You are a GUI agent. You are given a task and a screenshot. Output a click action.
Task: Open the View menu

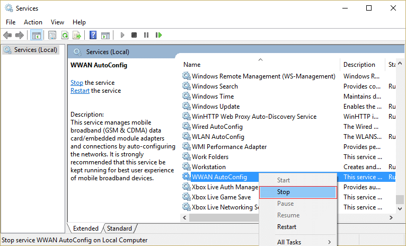[57, 22]
